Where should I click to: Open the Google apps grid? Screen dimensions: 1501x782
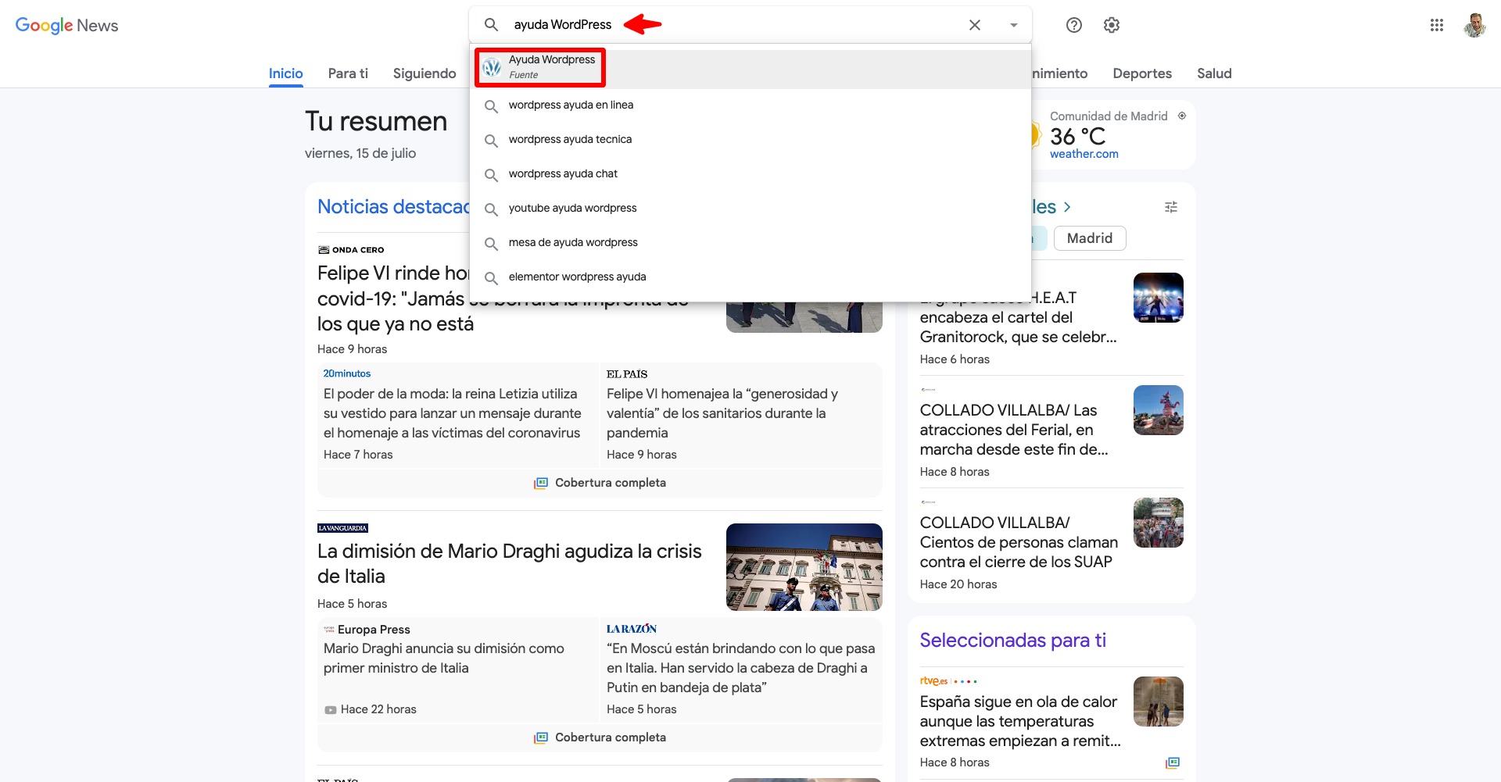1436,25
